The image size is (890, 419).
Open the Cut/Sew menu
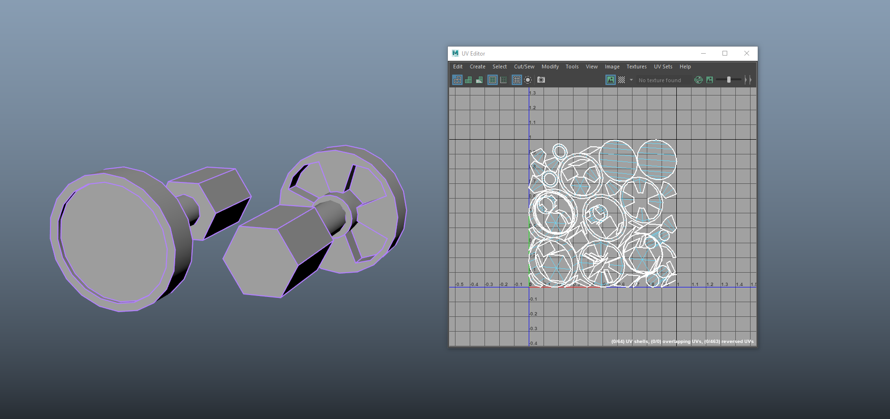point(524,67)
